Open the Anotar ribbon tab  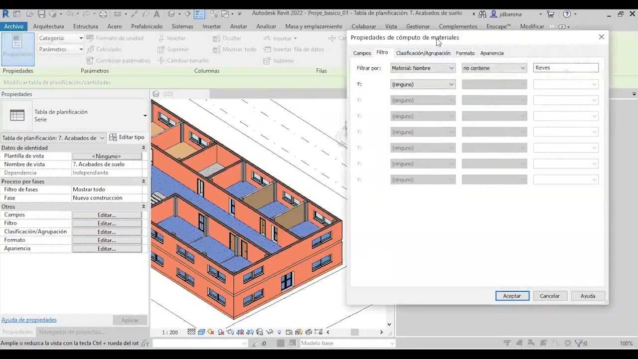click(239, 26)
